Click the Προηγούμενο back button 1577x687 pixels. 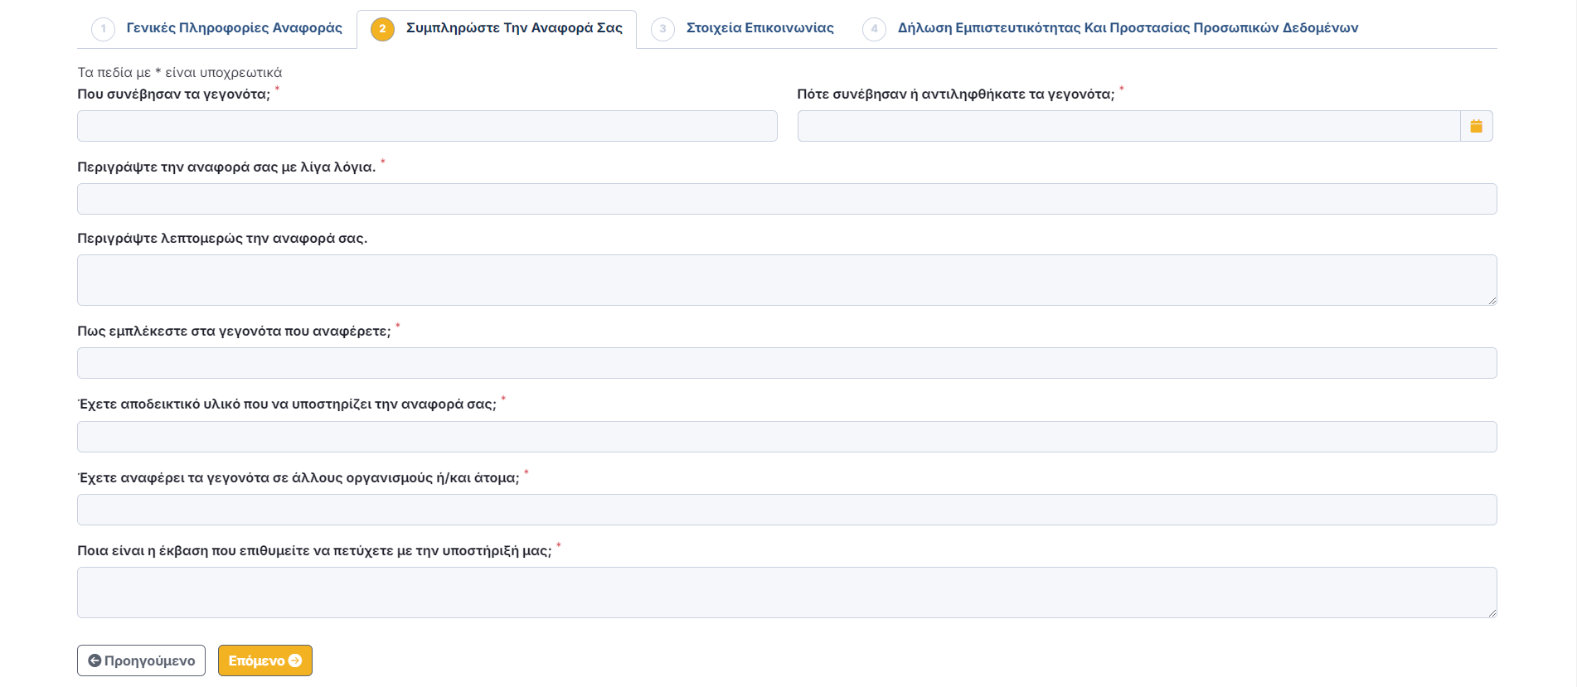141,660
